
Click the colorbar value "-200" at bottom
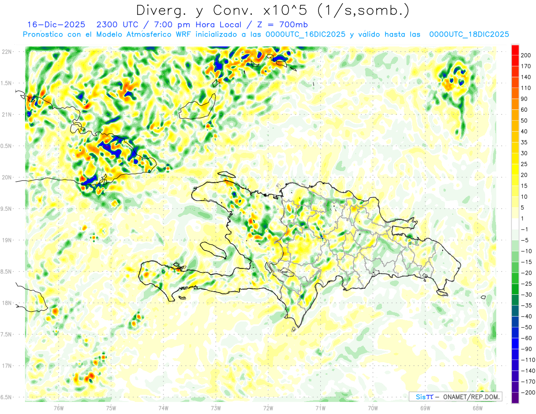528,393
